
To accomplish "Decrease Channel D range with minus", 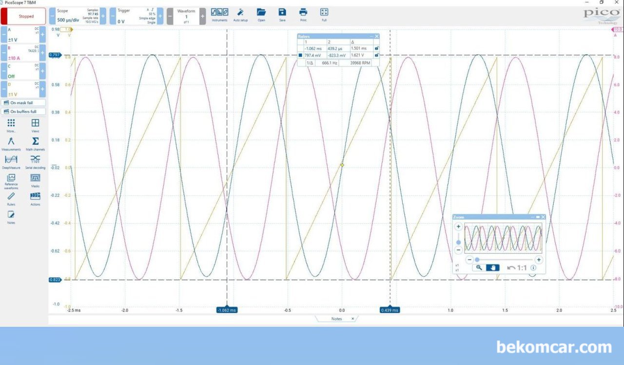I will point(3,89).
